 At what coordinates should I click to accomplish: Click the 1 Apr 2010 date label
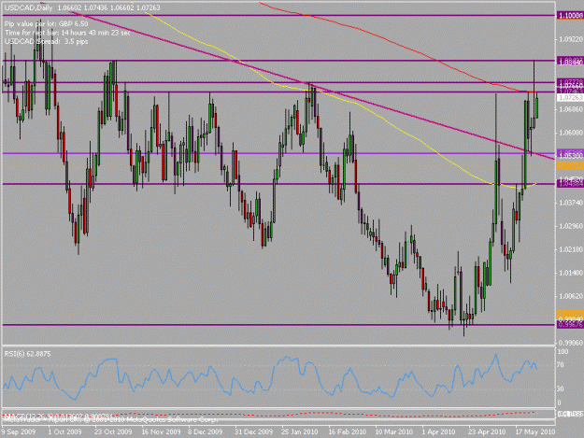pos(439,431)
